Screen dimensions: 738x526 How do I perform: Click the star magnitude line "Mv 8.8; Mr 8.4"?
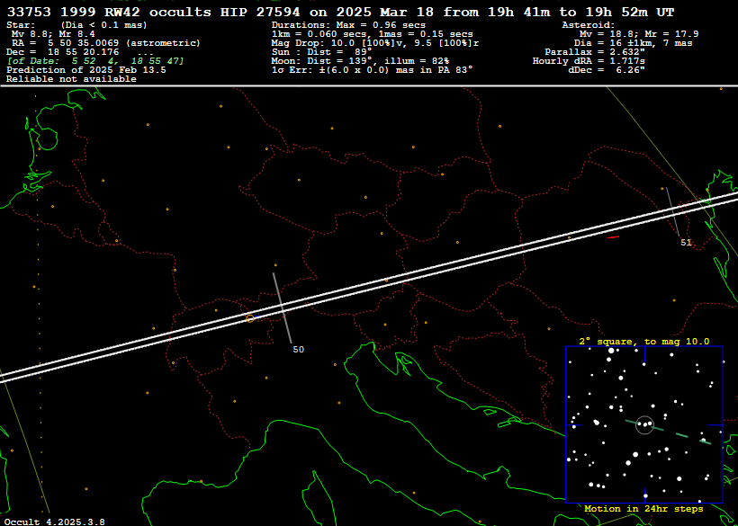pos(53,34)
